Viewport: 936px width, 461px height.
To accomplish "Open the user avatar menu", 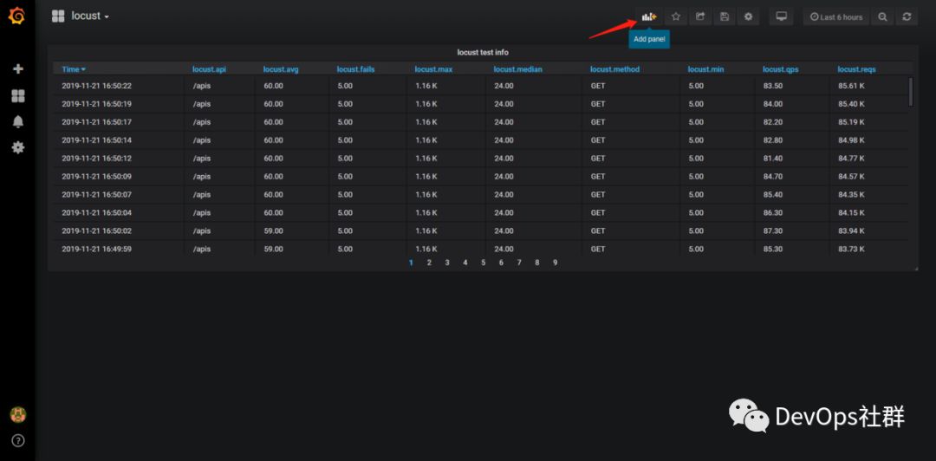I will pos(18,414).
